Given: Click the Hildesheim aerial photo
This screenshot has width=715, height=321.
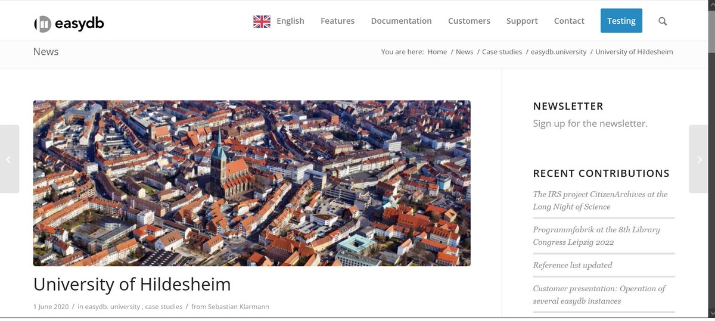Looking at the screenshot, I should 251,183.
